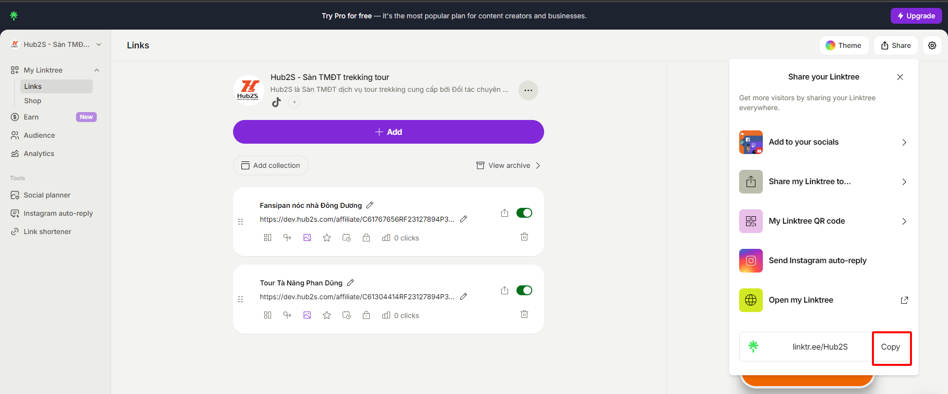The image size is (948, 394).
Task: Expand Share my Linktree to option
Action: click(x=824, y=182)
